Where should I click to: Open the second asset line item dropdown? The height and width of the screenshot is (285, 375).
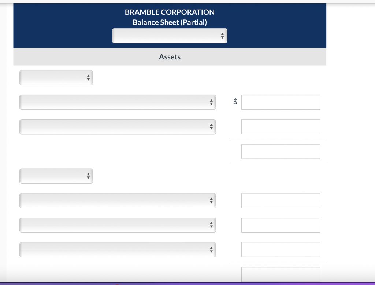click(x=118, y=127)
